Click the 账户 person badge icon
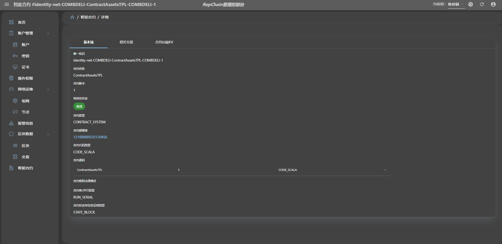 15,45
